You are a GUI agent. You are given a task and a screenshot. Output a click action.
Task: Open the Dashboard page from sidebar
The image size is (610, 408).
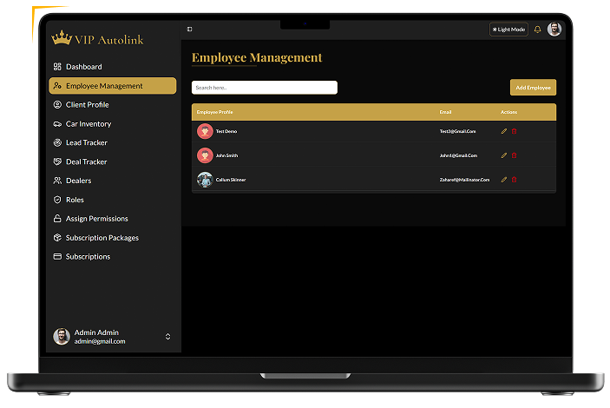pyautogui.click(x=83, y=67)
